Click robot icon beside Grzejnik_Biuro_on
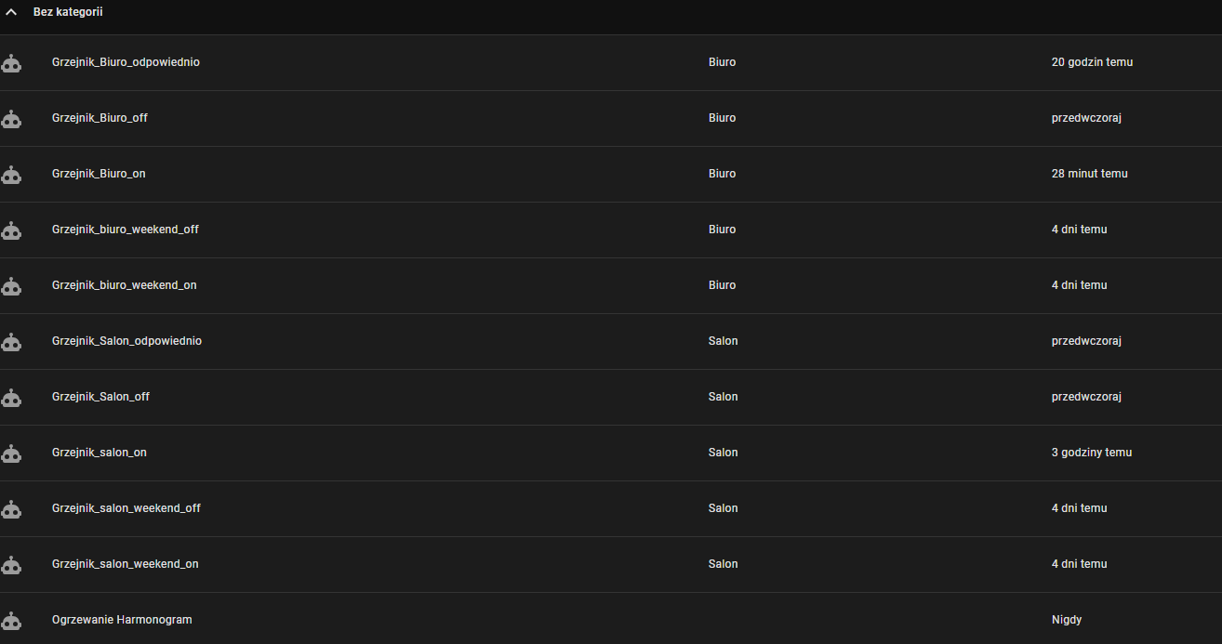 pos(11,175)
